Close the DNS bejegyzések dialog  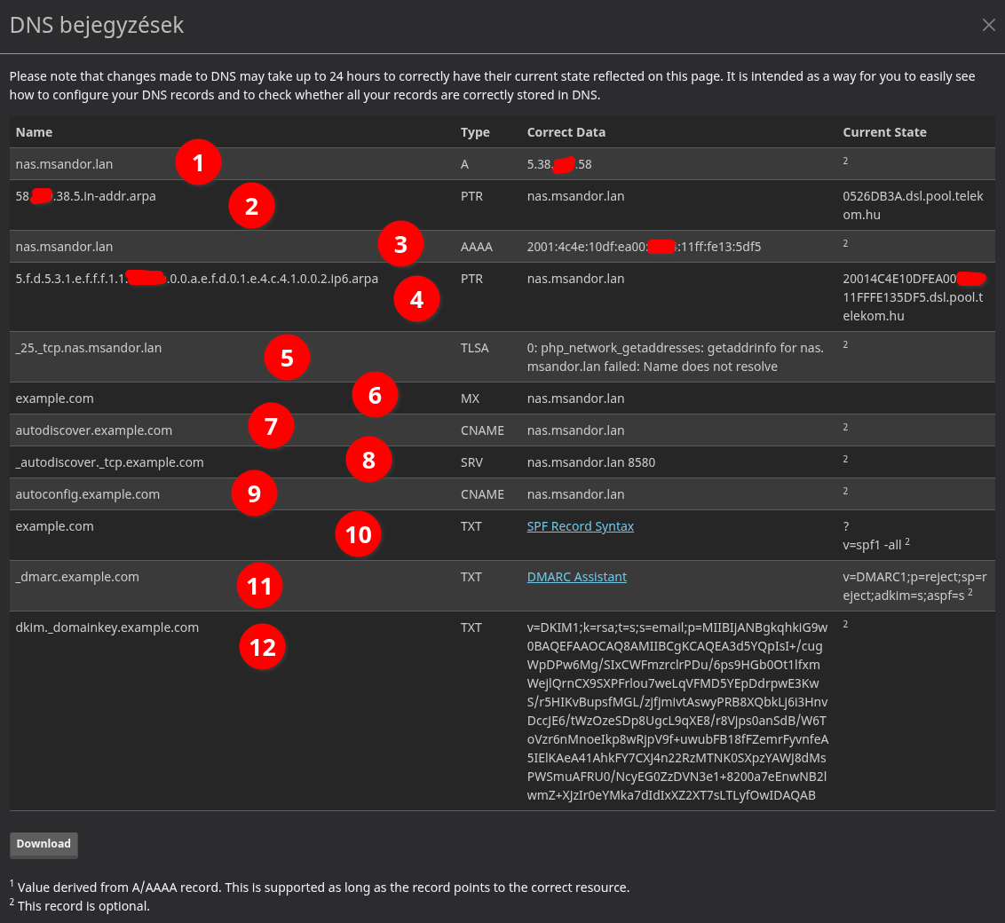pos(988,25)
